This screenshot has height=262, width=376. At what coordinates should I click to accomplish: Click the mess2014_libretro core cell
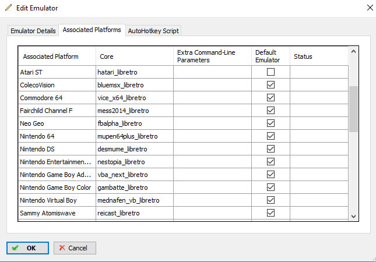click(x=135, y=111)
